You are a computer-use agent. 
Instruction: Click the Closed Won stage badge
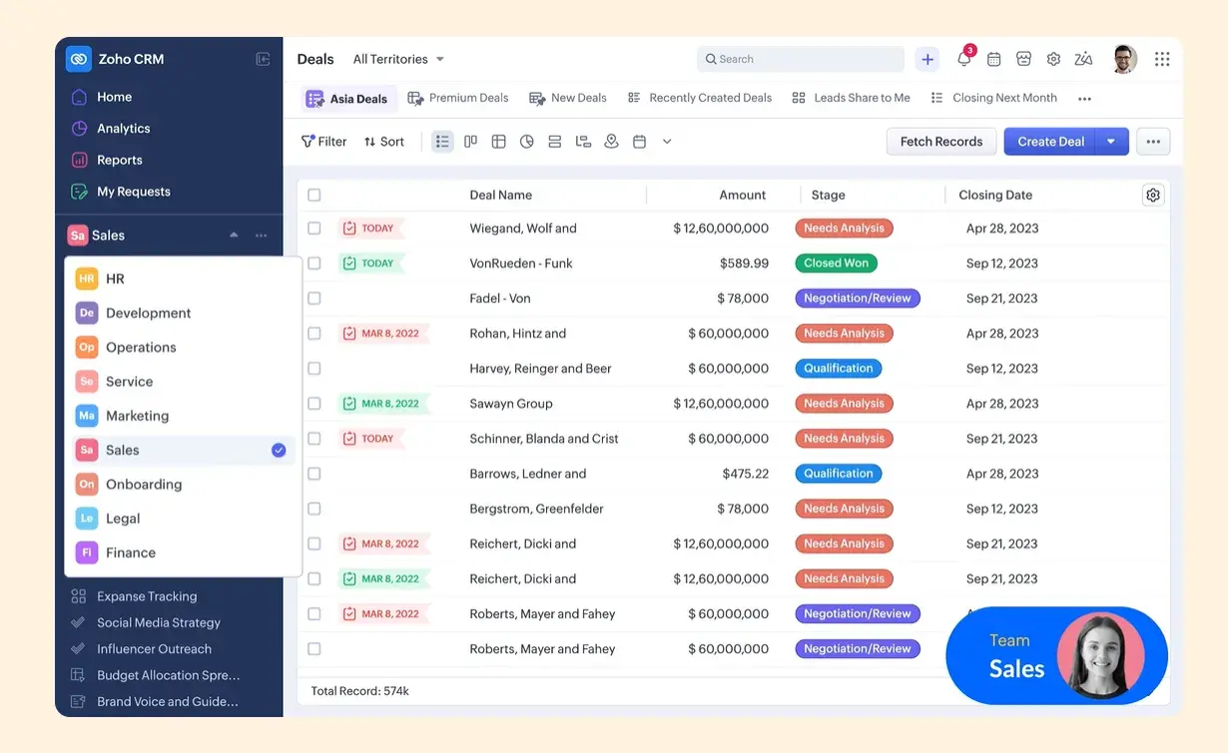(x=837, y=263)
